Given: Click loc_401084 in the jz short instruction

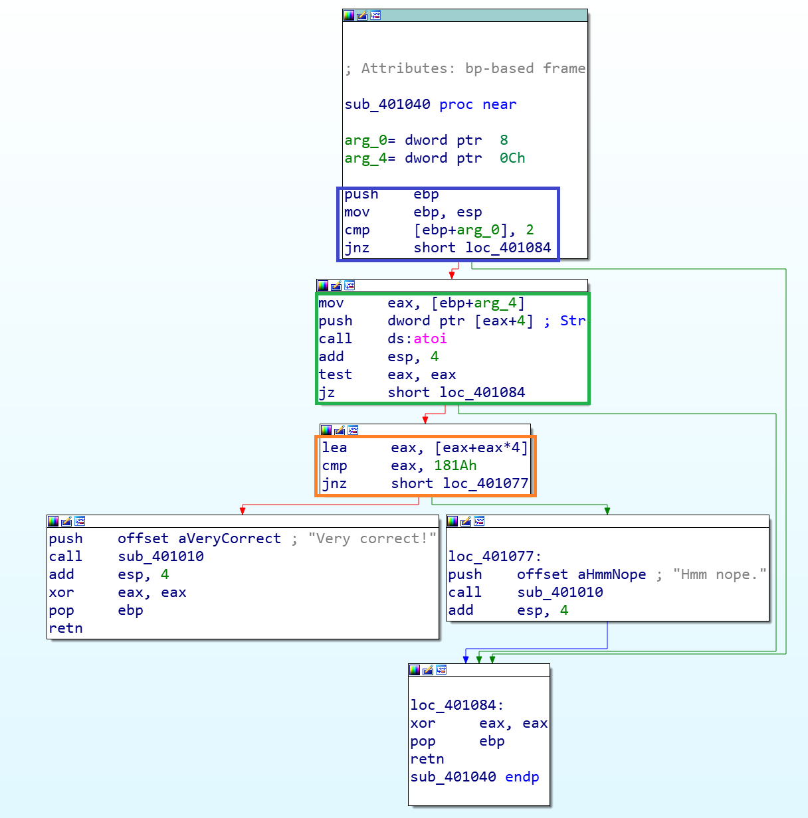Looking at the screenshot, I should click(x=482, y=392).
